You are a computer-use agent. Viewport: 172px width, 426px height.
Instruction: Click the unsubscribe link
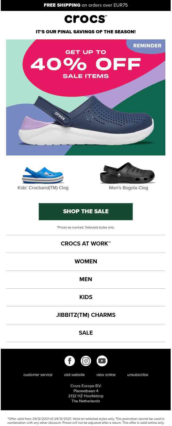point(137,375)
